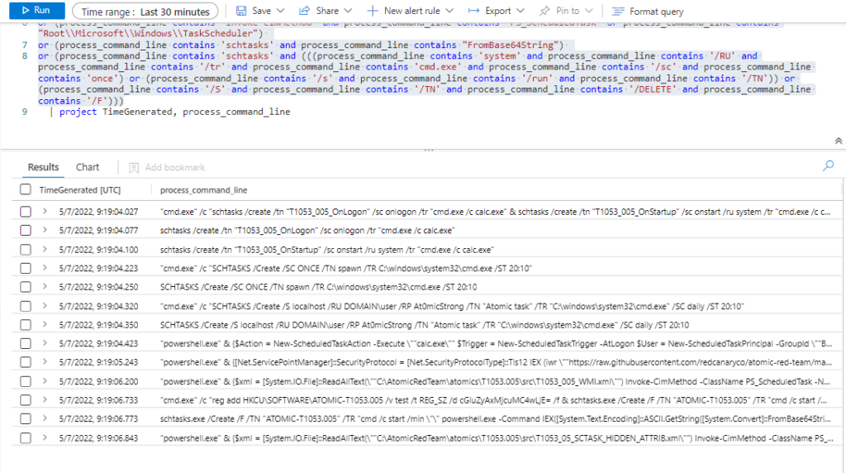Image resolution: width=846 pixels, height=473 pixels.
Task: Click the Share icon in toolbar
Action: pos(305,12)
